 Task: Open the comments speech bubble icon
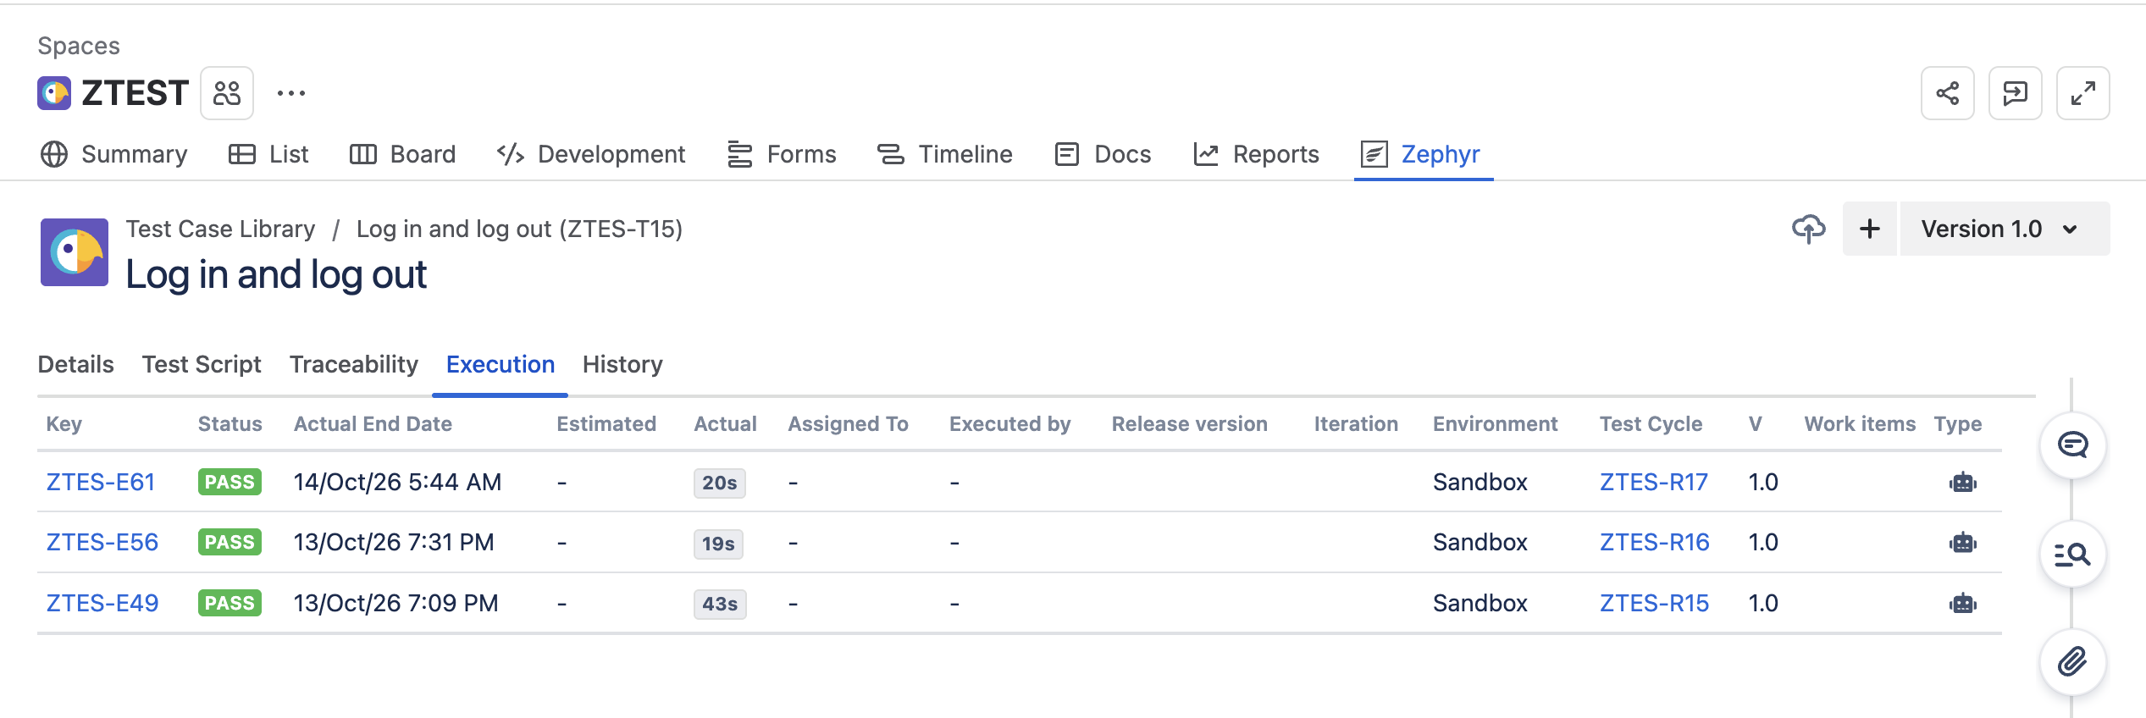2072,445
